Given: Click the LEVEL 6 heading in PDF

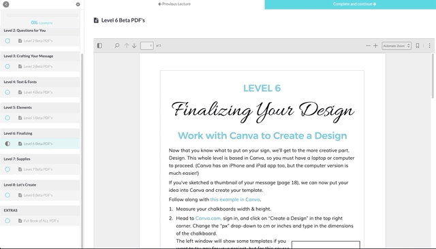Looking at the screenshot, I should [262, 88].
